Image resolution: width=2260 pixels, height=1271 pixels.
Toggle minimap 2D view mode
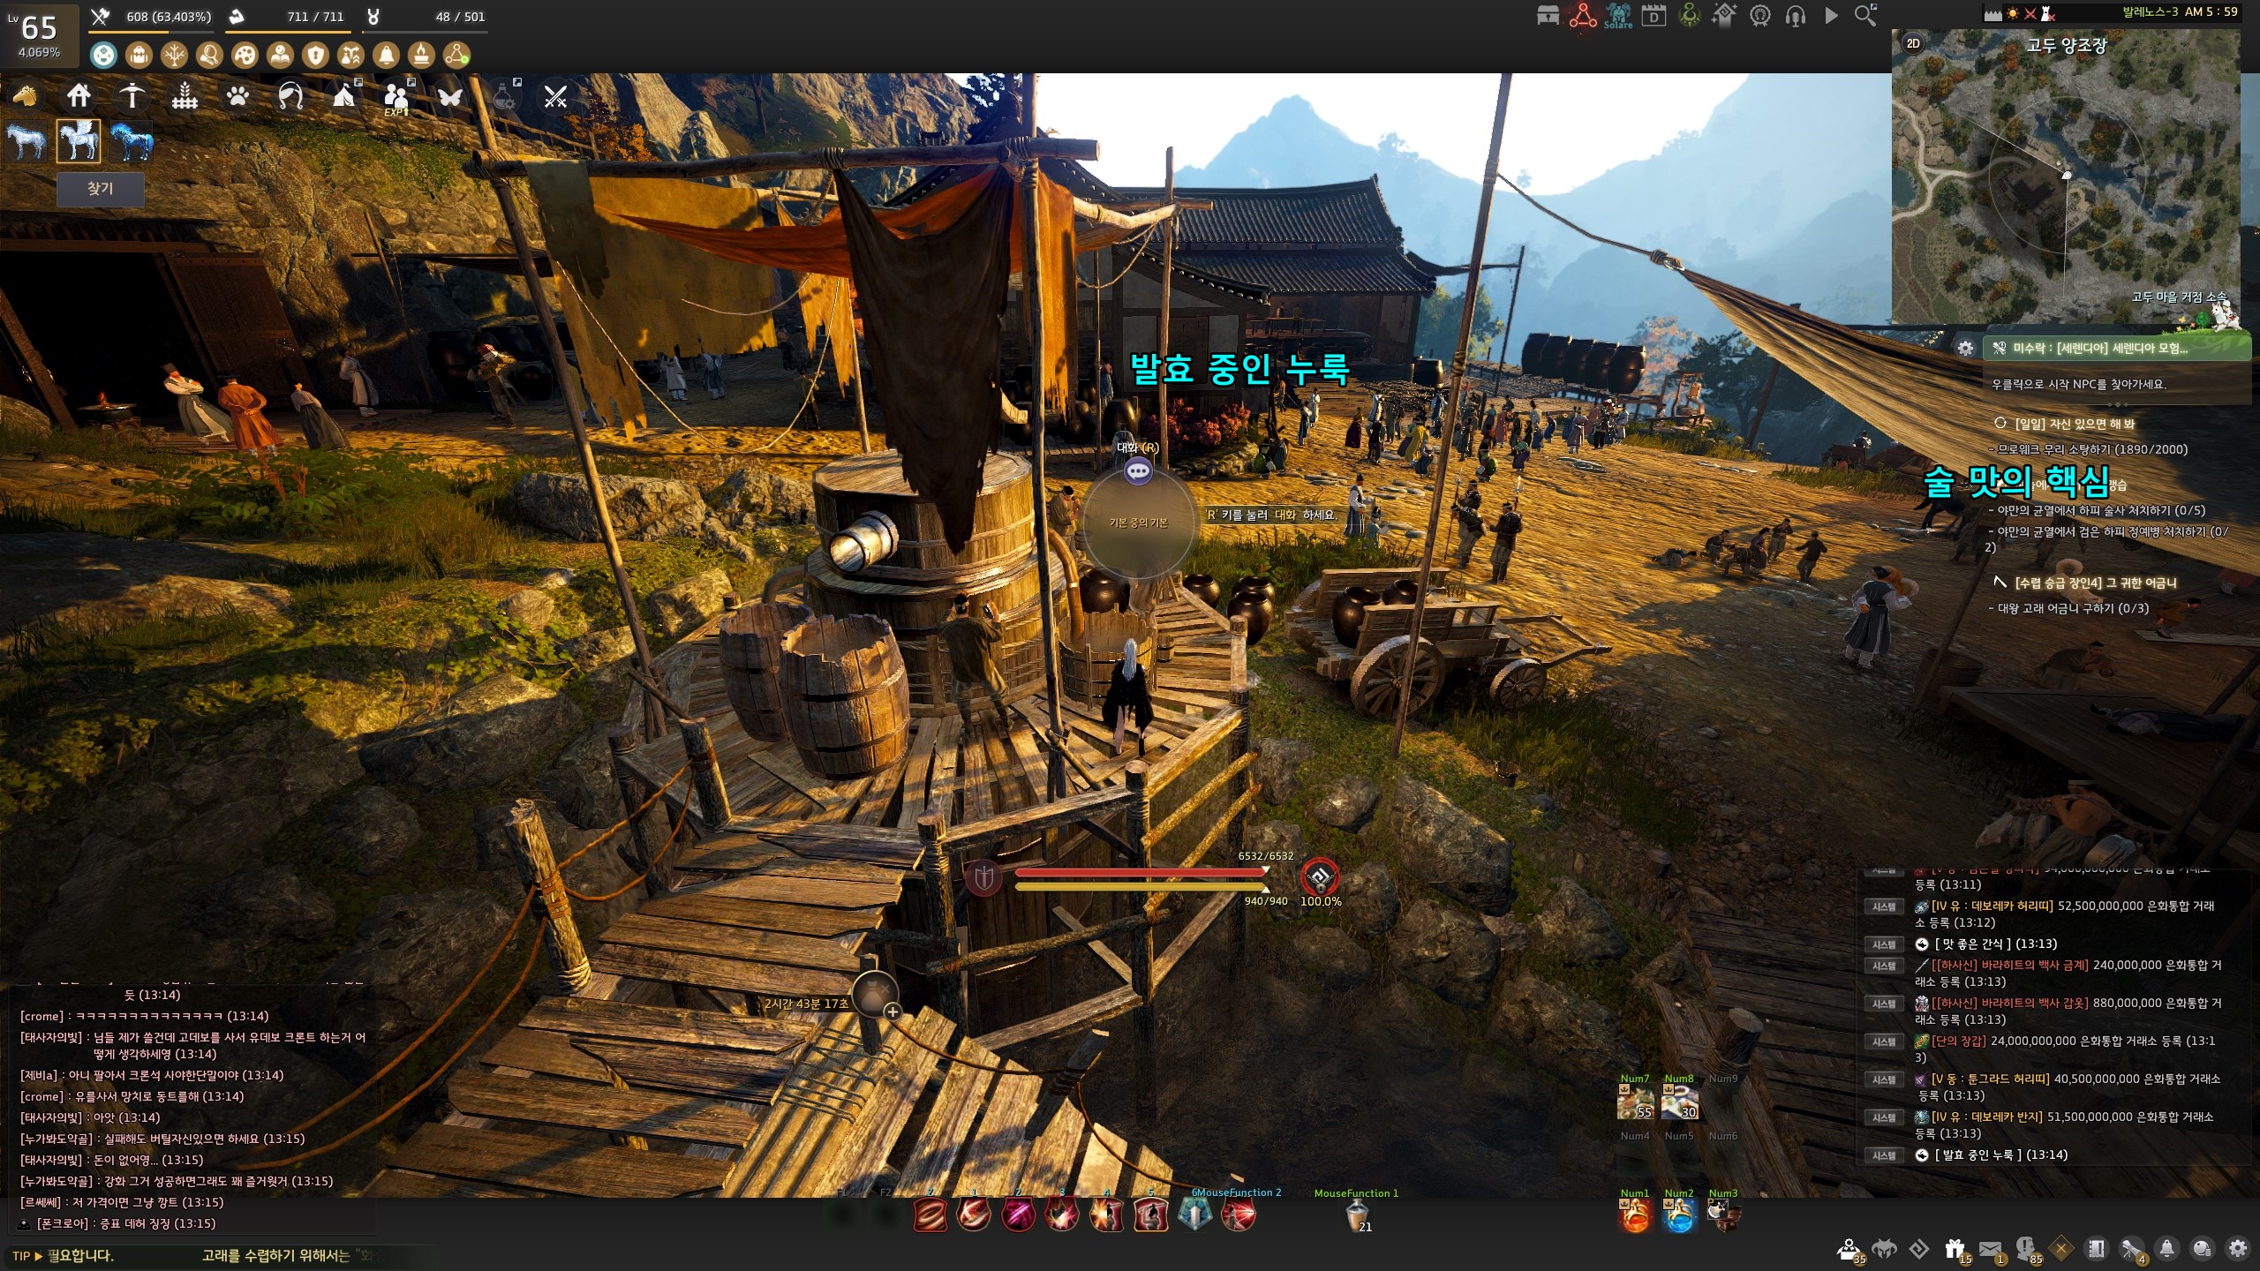(1913, 43)
